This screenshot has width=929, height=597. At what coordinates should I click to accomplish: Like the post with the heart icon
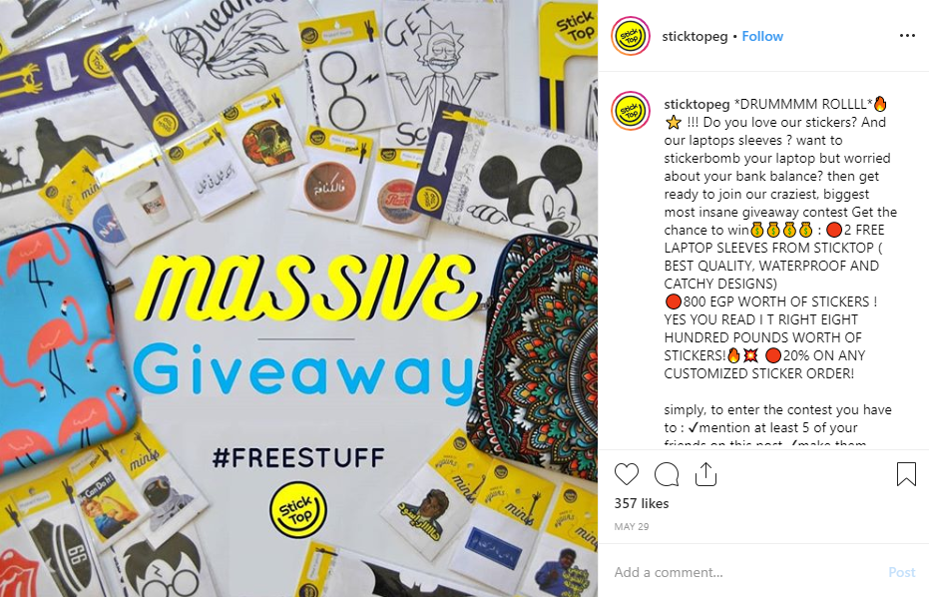[627, 474]
